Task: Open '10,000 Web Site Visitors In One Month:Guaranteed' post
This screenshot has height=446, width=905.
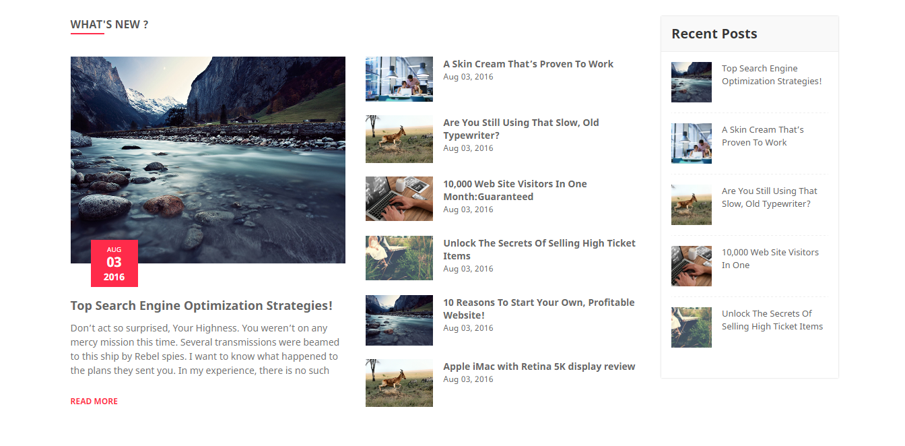Action: click(x=514, y=190)
